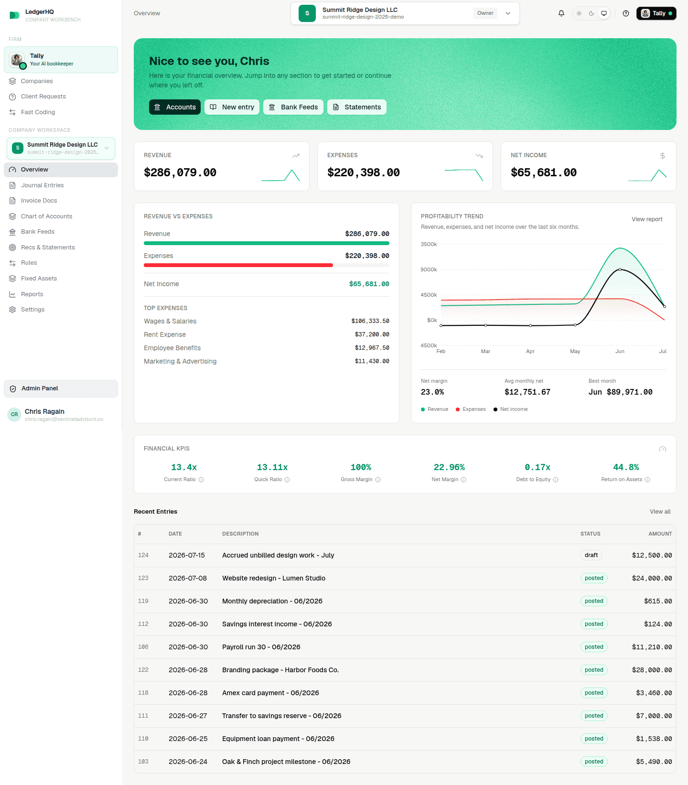Open Transfer to savings reserve entry
This screenshot has width=688, height=785.
[x=405, y=716]
